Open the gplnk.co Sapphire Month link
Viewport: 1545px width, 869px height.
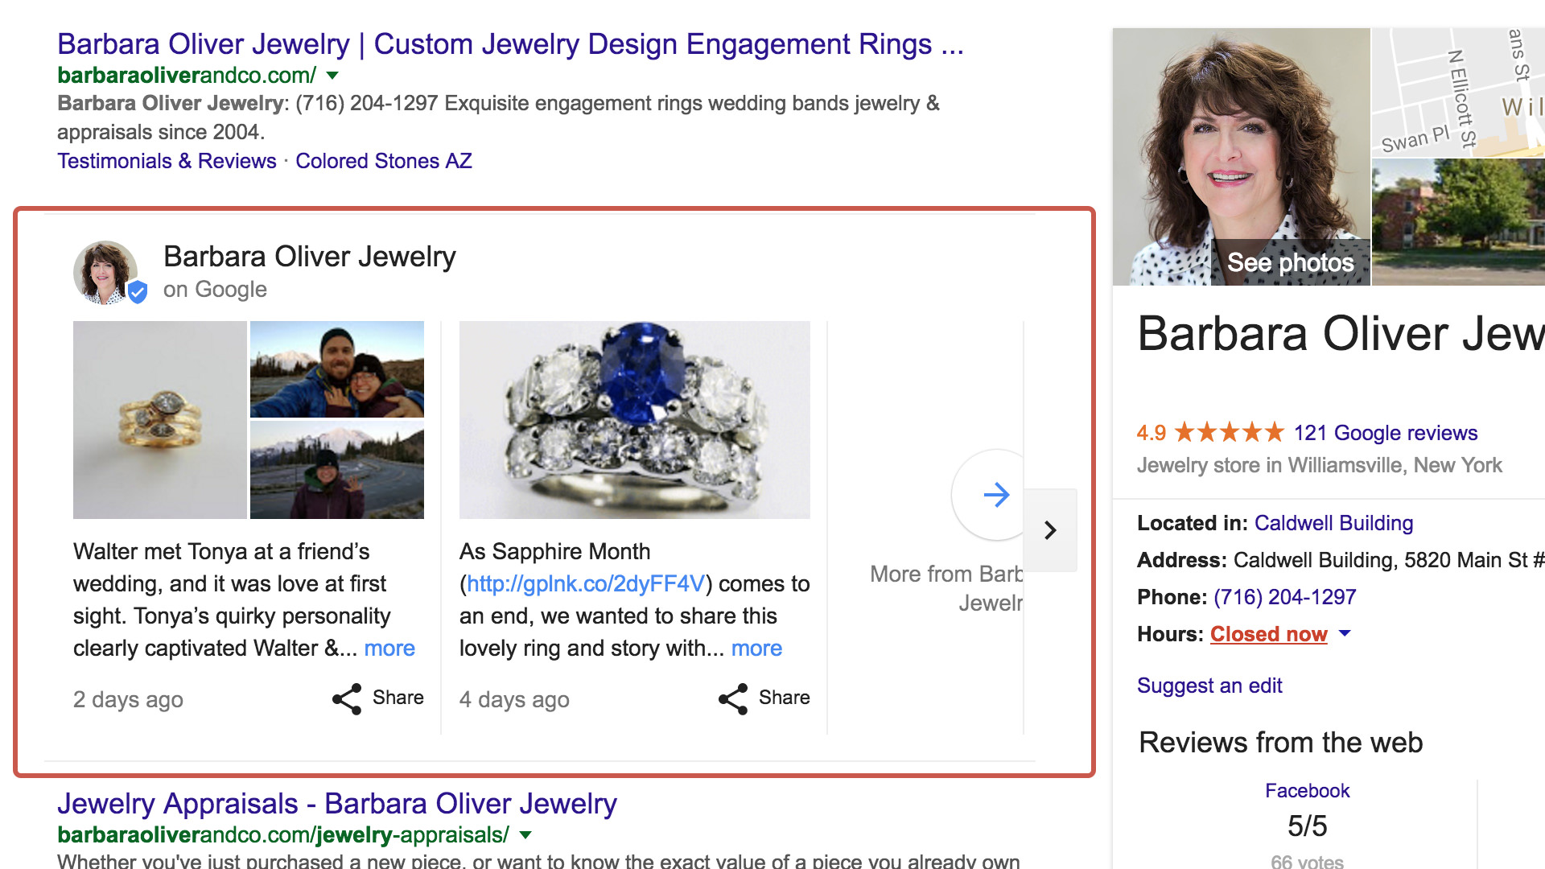point(586,584)
